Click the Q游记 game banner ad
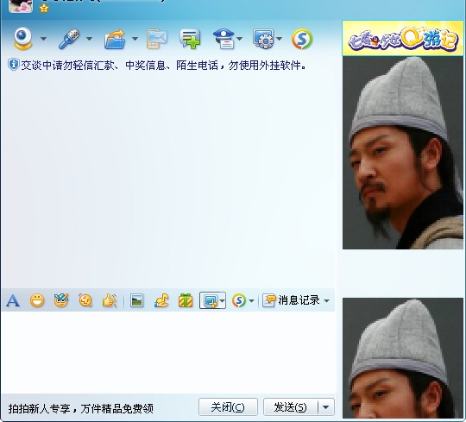 (403, 38)
